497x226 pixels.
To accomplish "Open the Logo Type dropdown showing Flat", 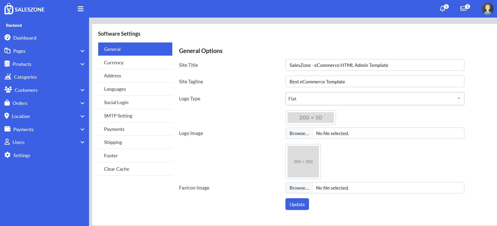I will [375, 99].
